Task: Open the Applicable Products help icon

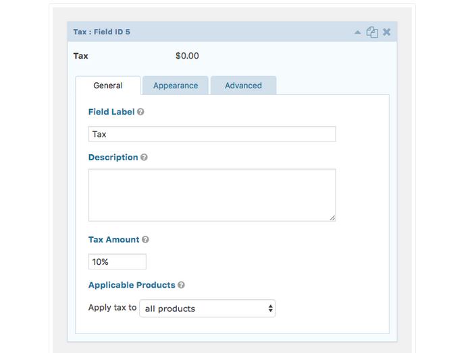Action: pos(181,285)
